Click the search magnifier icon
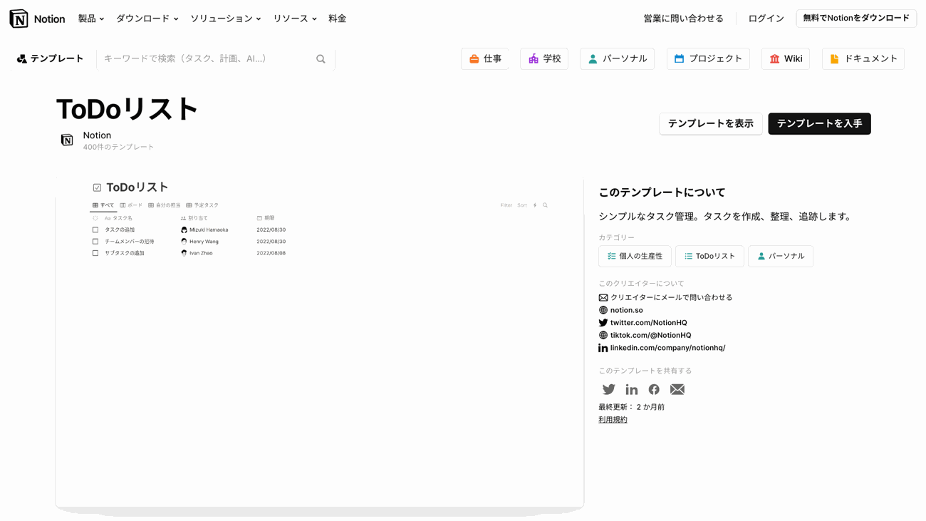Screen dimensions: 926x521 321,59
